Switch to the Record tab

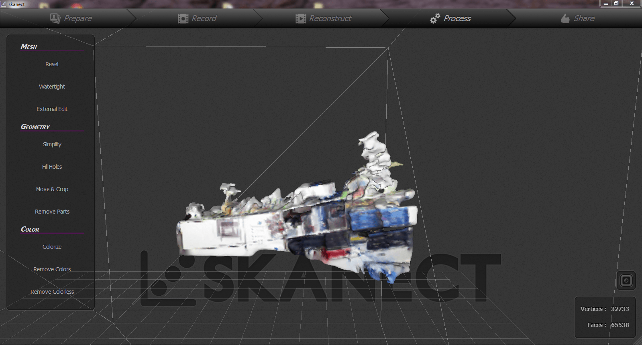[197, 18]
